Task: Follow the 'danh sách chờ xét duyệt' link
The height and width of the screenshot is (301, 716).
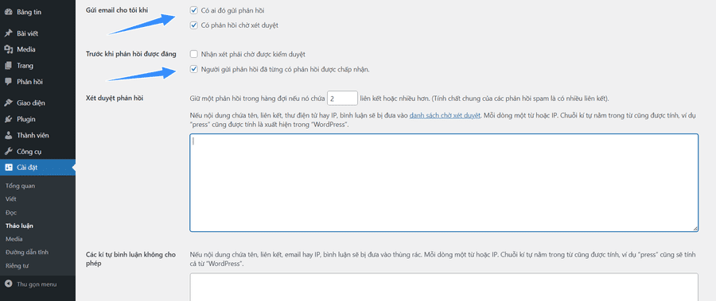Action: 445,116
